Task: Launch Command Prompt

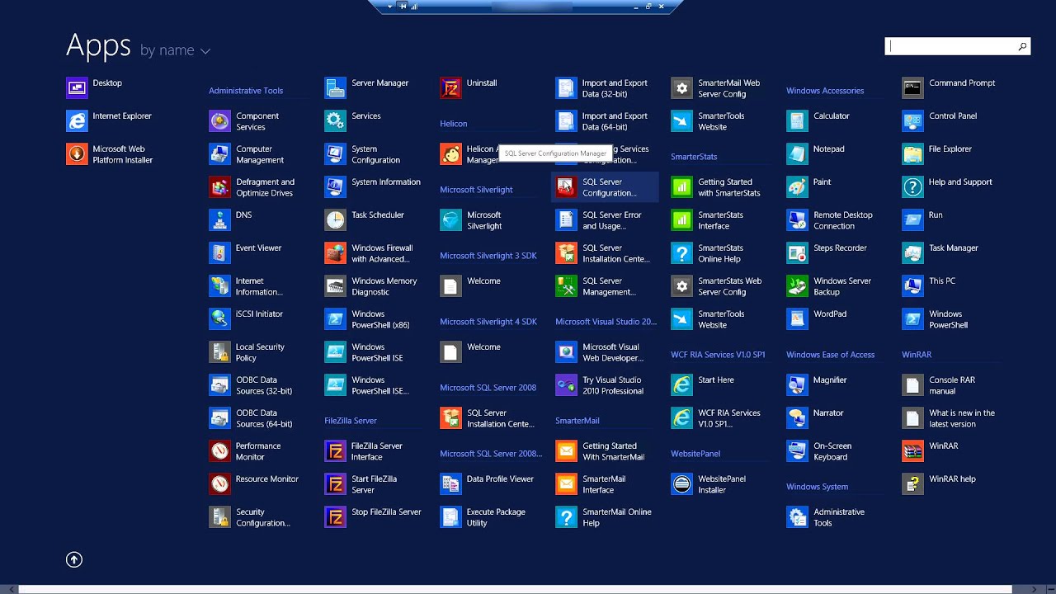Action: [950, 87]
